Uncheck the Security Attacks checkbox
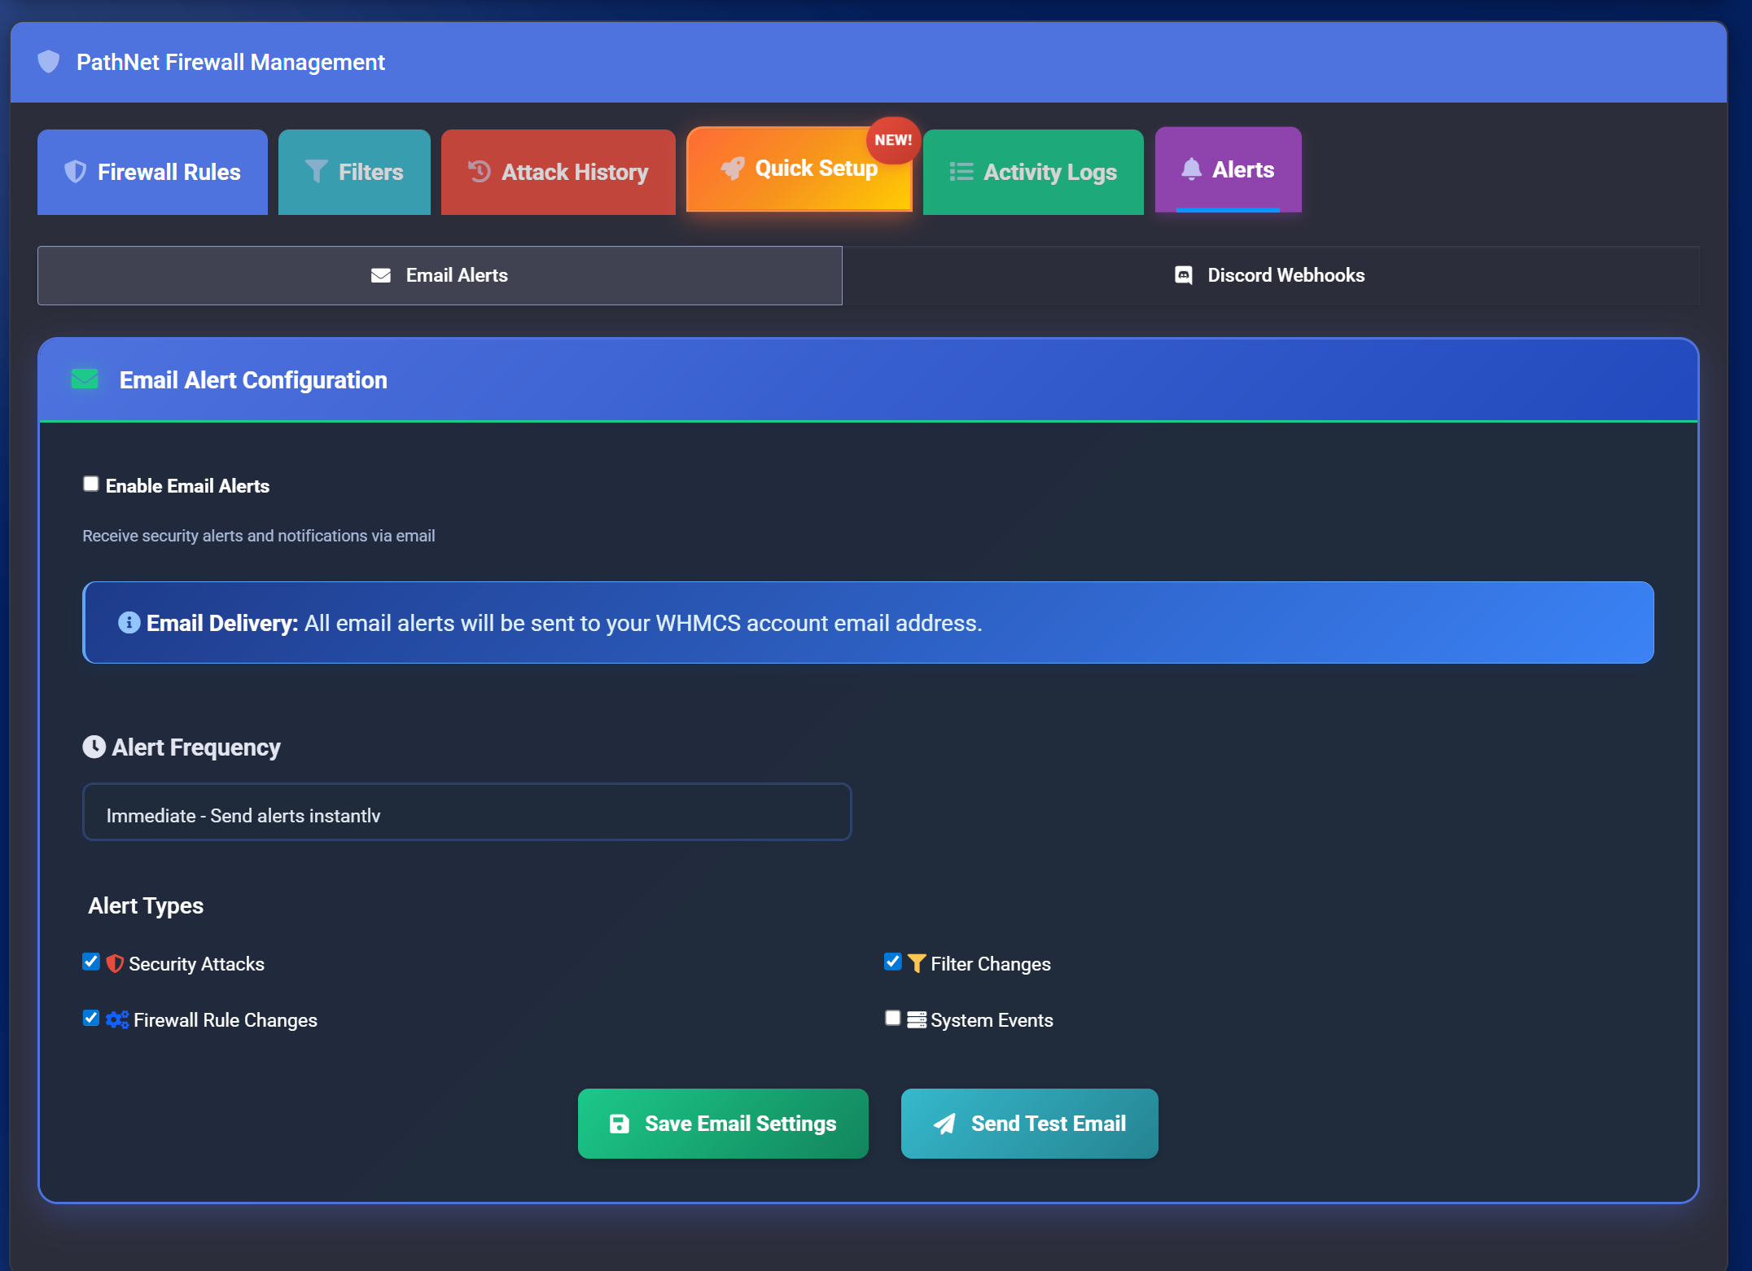 91,962
